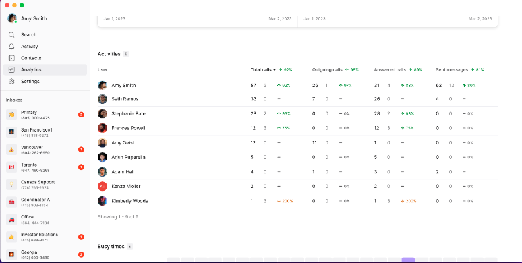522x263 pixels.
Task: Sort by Answered calls column
Action: coord(390,70)
